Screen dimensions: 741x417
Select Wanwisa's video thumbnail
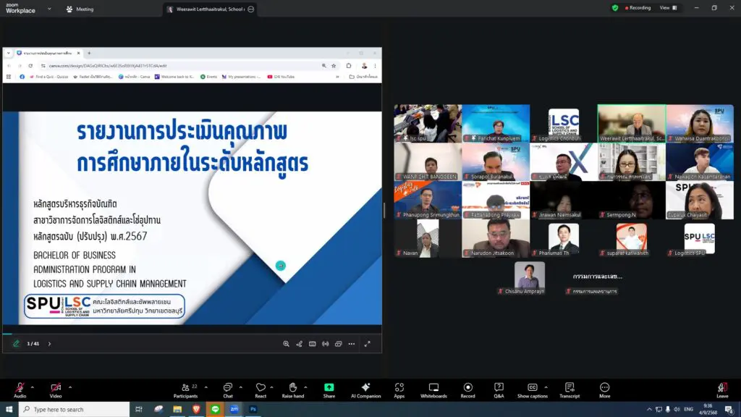(x=699, y=123)
